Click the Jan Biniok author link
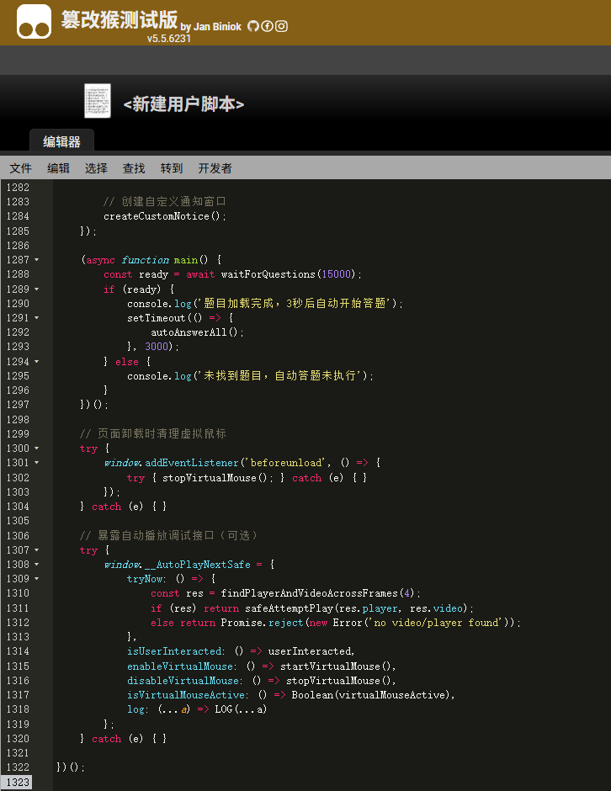Image resolution: width=611 pixels, height=791 pixels. coord(217,27)
